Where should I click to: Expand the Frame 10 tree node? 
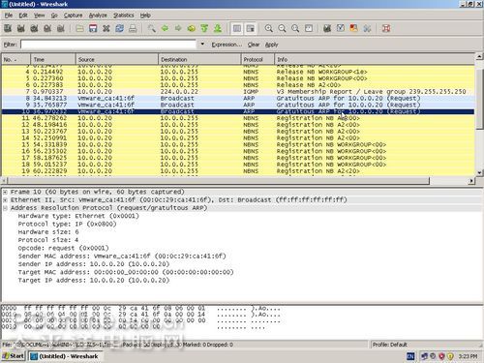[5, 192]
